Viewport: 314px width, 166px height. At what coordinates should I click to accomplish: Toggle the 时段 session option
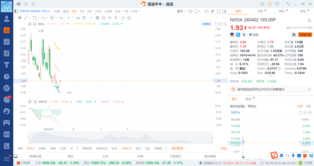pos(224,148)
